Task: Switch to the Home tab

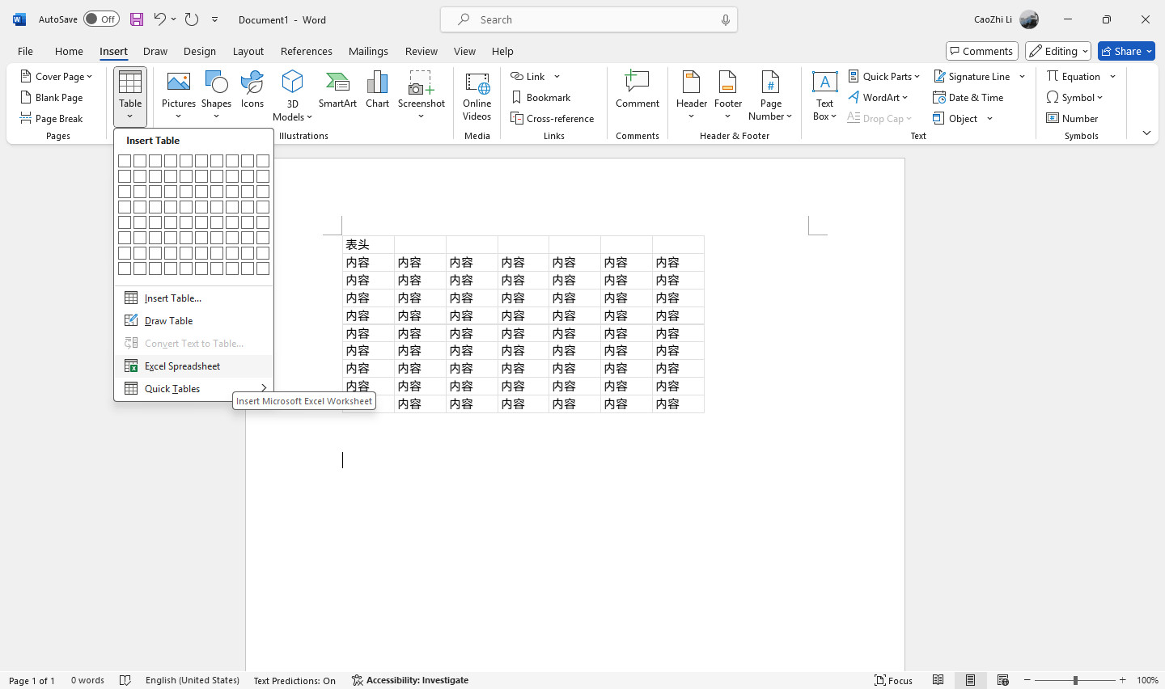Action: (69, 51)
